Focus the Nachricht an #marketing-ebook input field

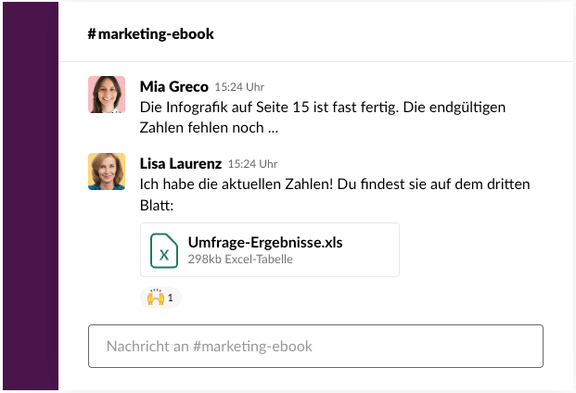point(315,346)
